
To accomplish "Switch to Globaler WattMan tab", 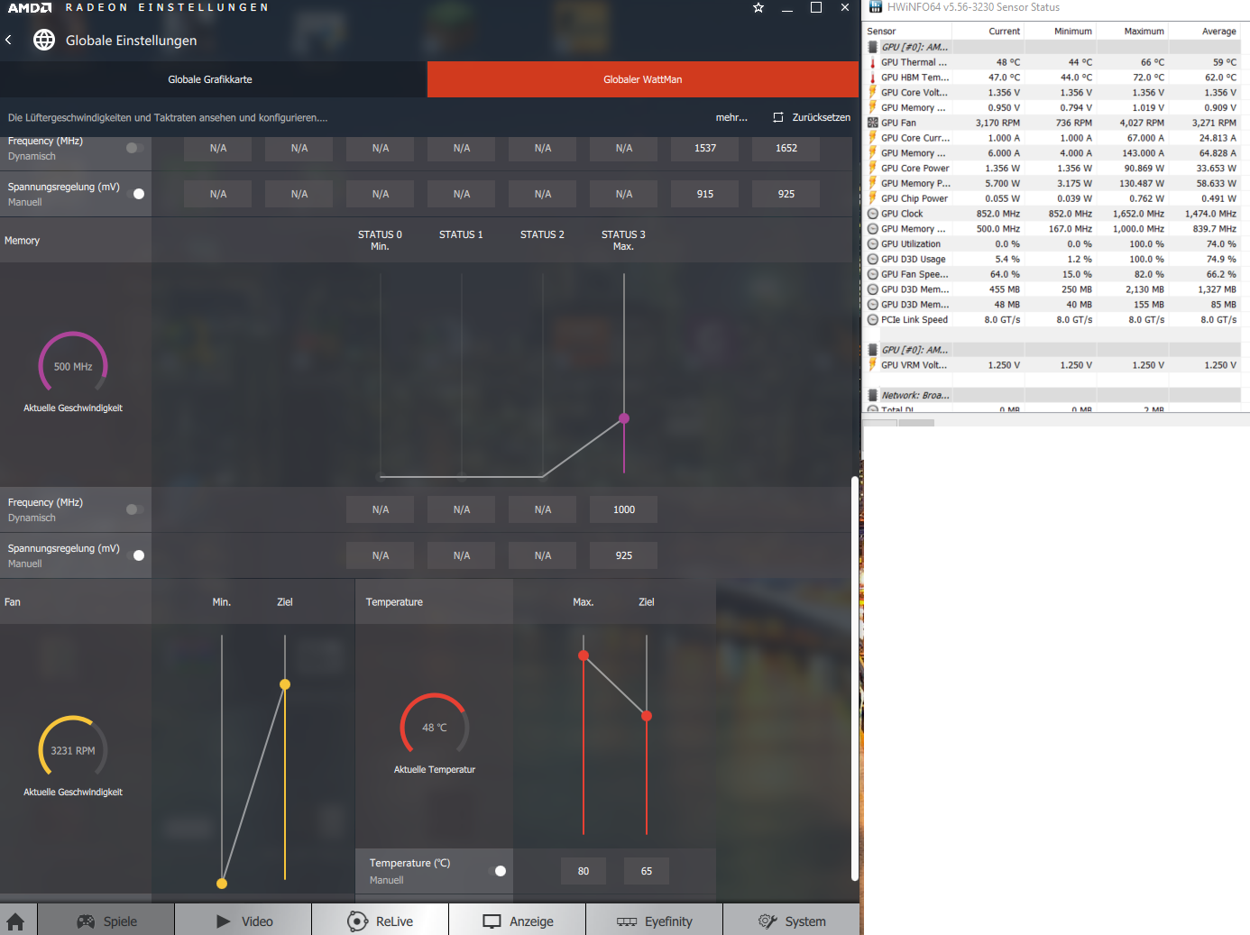I will 642,79.
